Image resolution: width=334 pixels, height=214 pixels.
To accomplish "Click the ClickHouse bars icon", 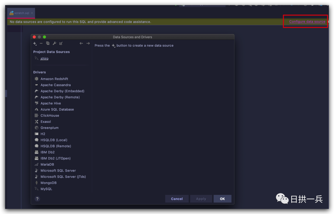I will point(36,115).
